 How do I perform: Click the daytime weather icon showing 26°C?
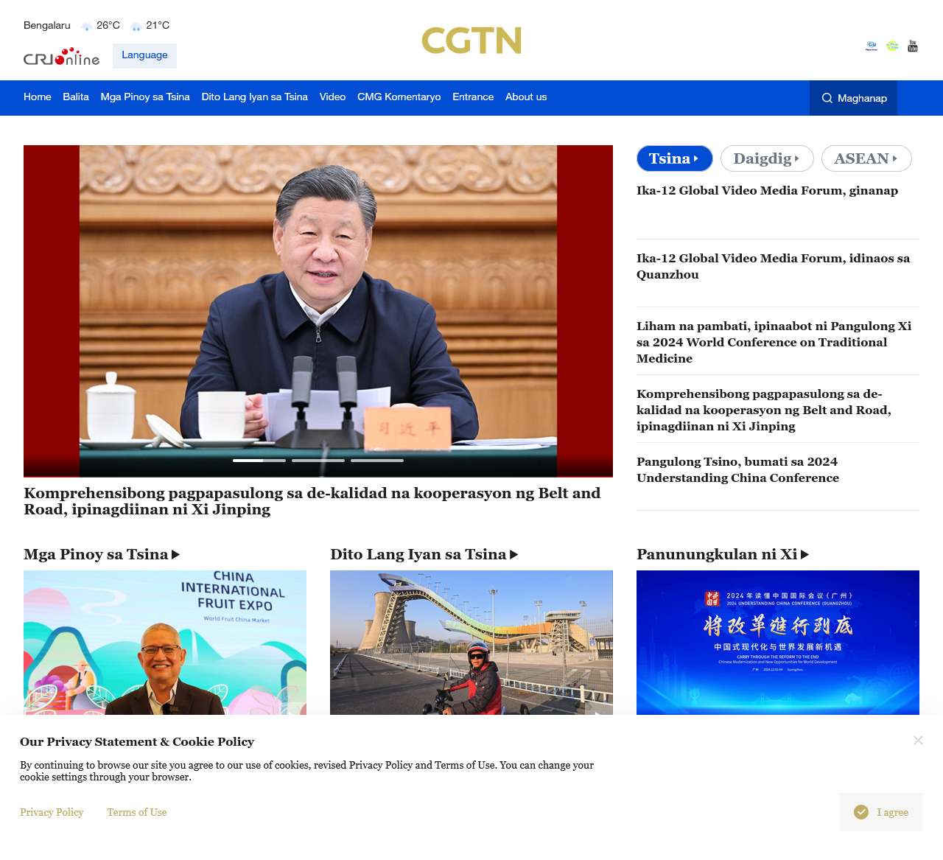(86, 25)
